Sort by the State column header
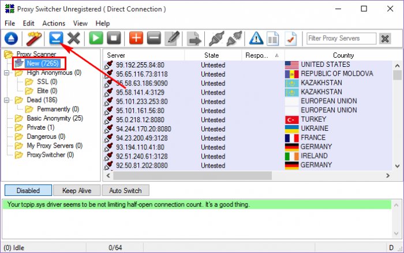Viewport: 404px width, 253px height. tap(213, 55)
